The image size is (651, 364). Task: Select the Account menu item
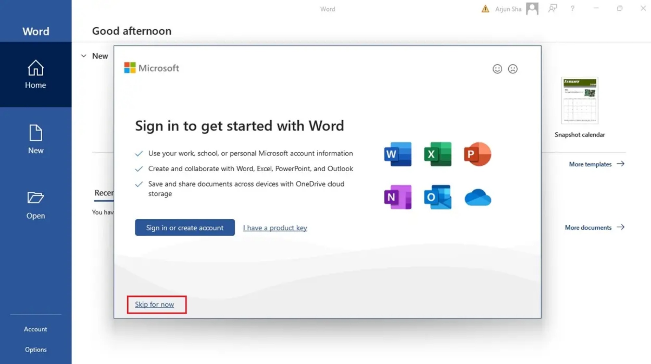(35, 329)
